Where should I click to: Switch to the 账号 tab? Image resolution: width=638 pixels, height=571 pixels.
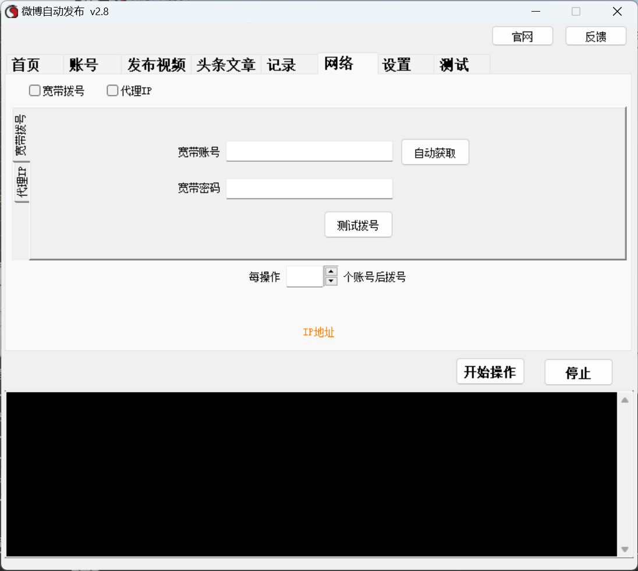(93, 65)
